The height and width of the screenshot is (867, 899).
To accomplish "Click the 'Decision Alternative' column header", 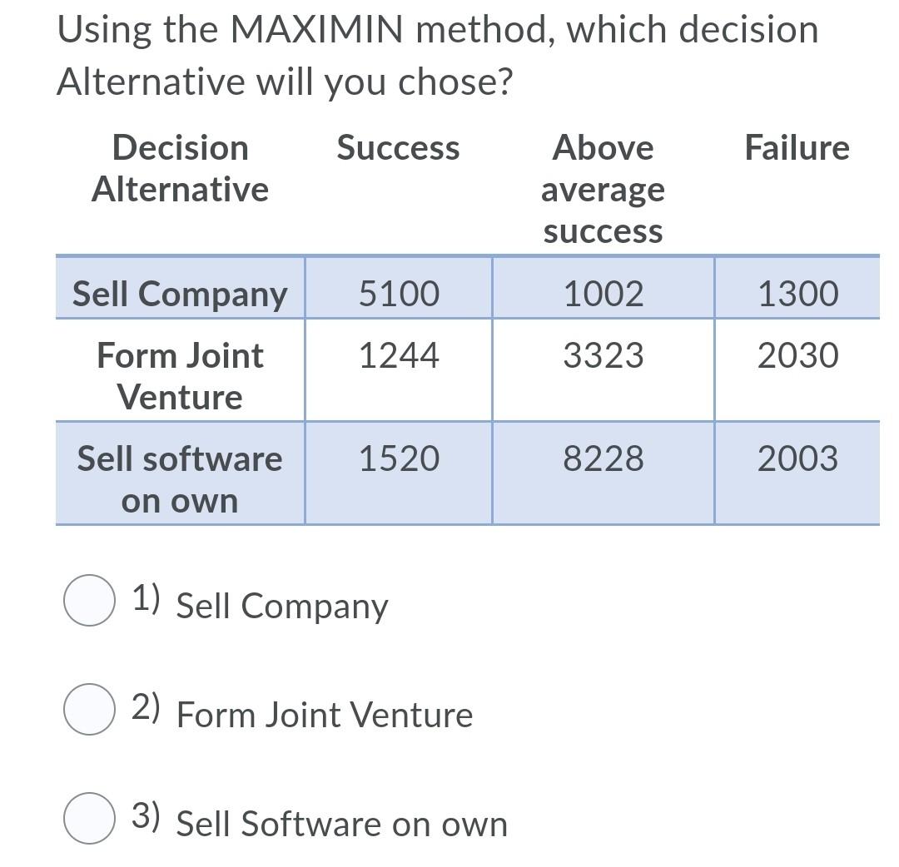I will tap(180, 169).
